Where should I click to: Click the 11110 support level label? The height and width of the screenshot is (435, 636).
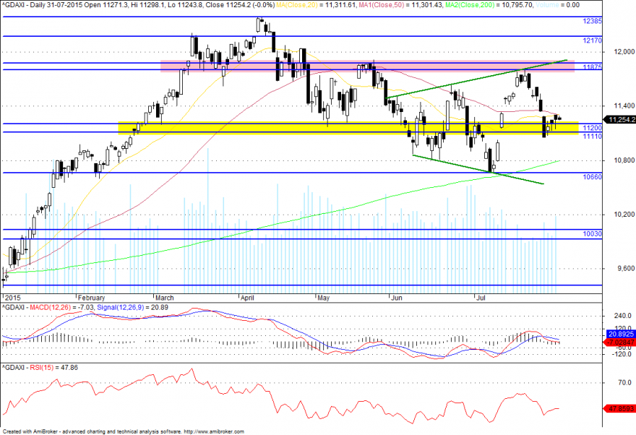pos(592,137)
